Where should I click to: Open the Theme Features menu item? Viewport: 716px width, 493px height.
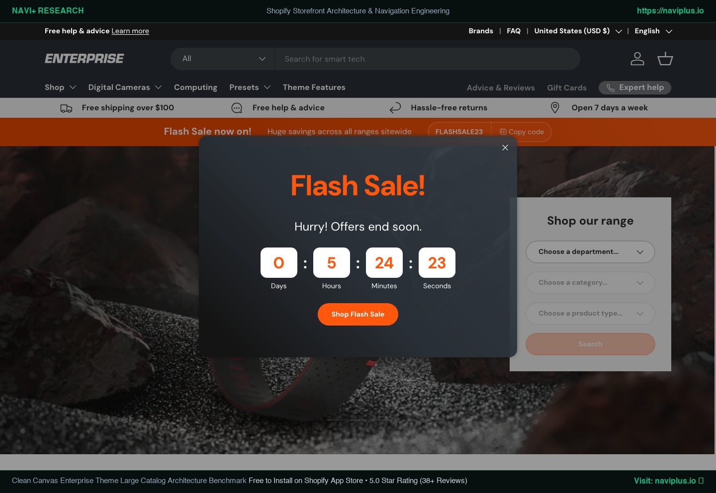314,87
